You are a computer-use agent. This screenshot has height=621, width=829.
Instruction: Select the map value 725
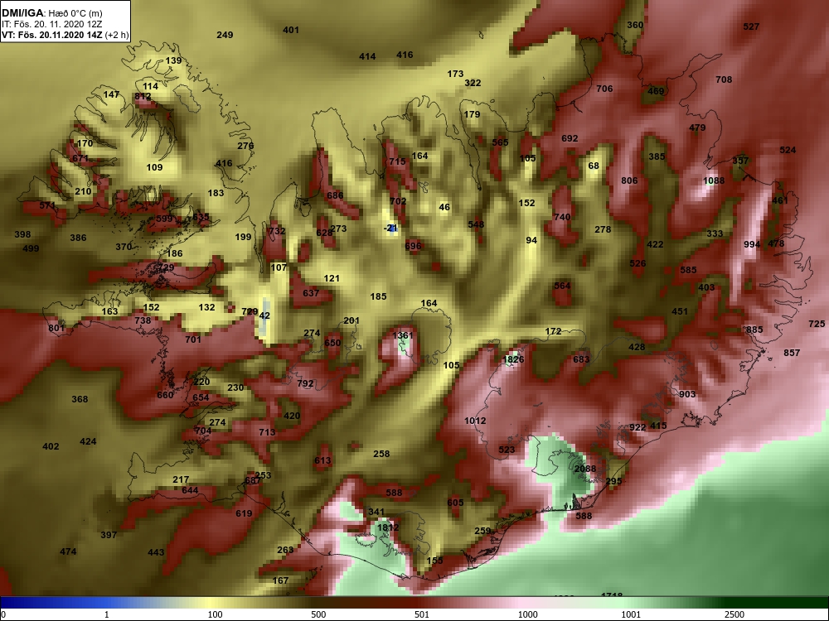pos(817,324)
